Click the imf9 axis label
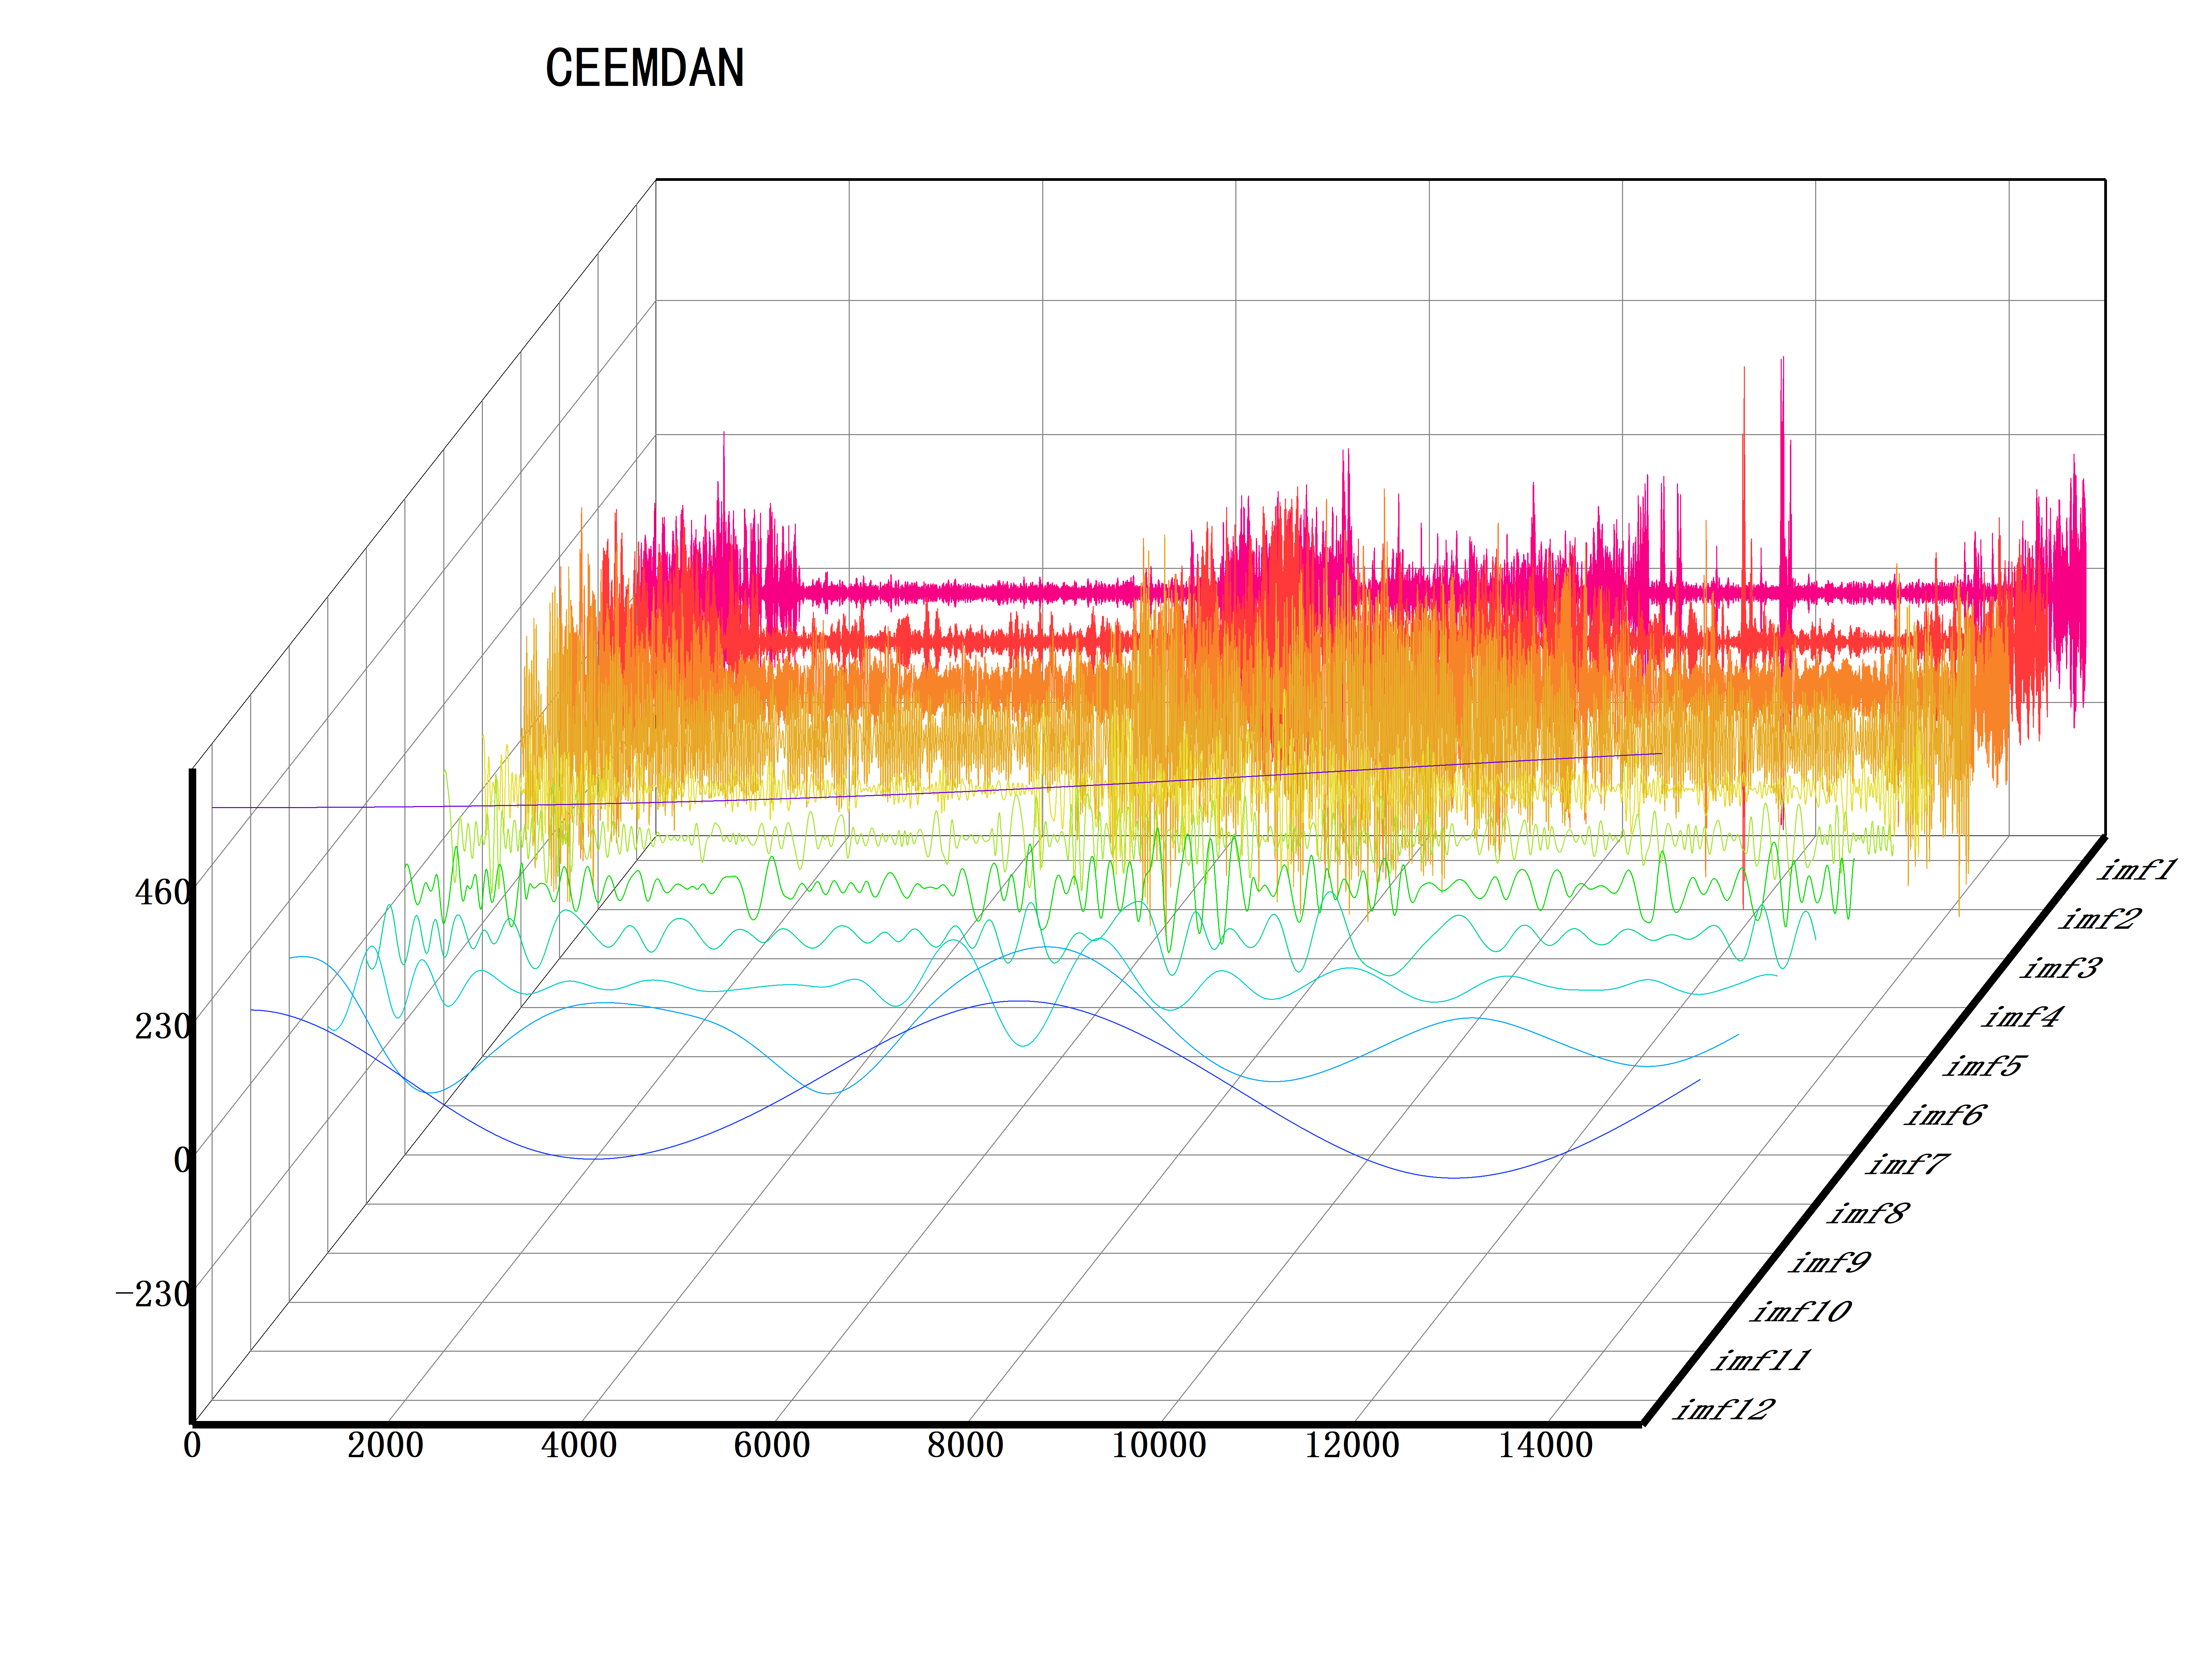 point(1829,1262)
